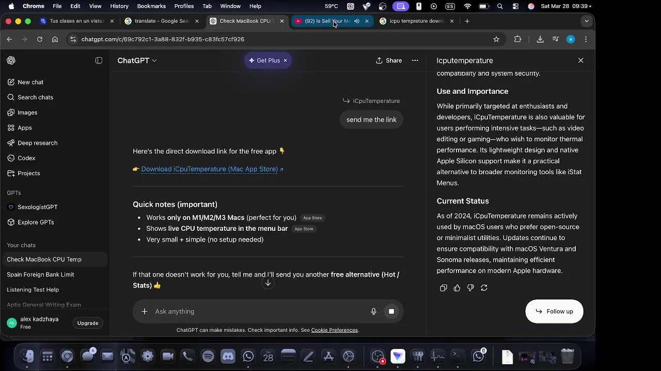Click the Get Plus button
This screenshot has width=661, height=371.
(264, 60)
